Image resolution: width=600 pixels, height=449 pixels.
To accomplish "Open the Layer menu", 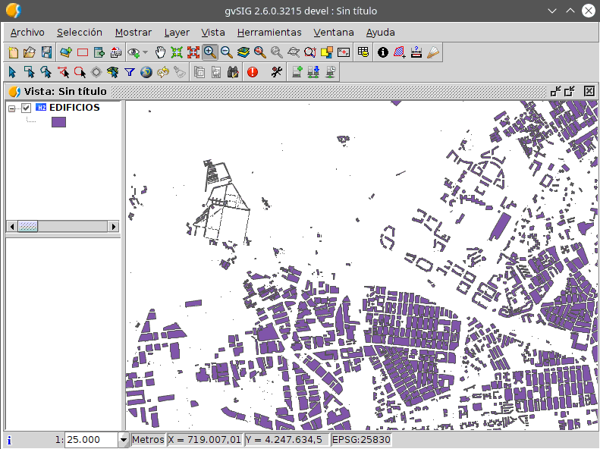I will tap(177, 33).
